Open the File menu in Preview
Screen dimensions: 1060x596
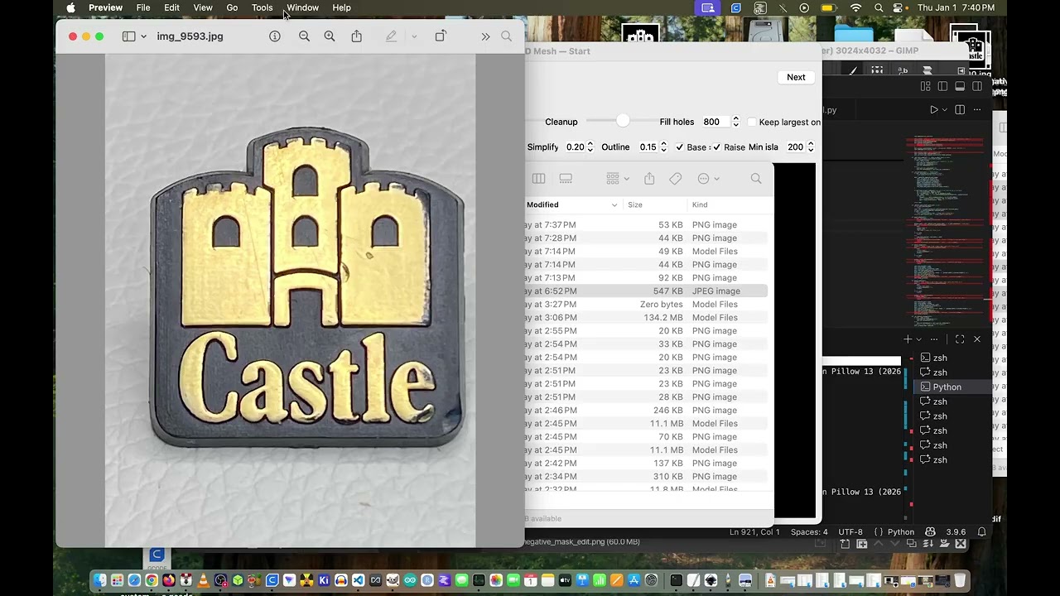pyautogui.click(x=143, y=8)
